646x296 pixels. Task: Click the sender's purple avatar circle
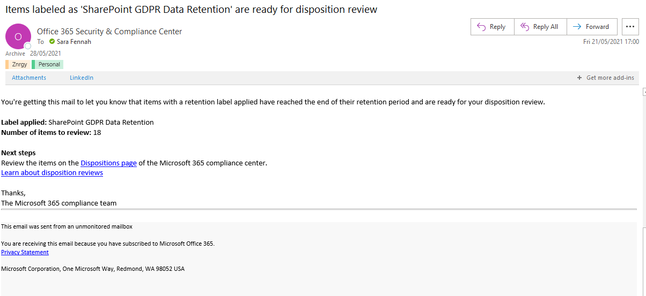18,36
